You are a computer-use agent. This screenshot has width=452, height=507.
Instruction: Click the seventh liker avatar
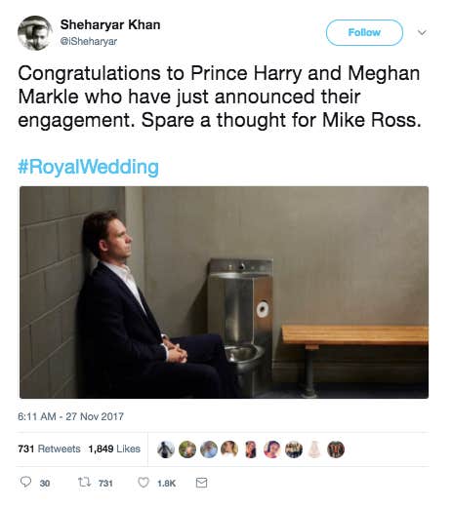click(x=293, y=449)
